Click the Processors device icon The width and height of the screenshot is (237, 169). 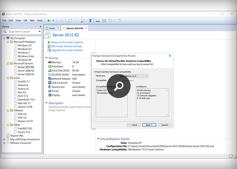click(x=50, y=66)
